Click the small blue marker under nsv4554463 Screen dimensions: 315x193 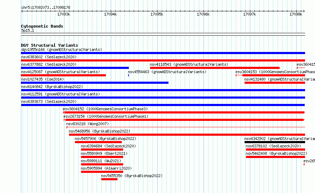[128, 75]
